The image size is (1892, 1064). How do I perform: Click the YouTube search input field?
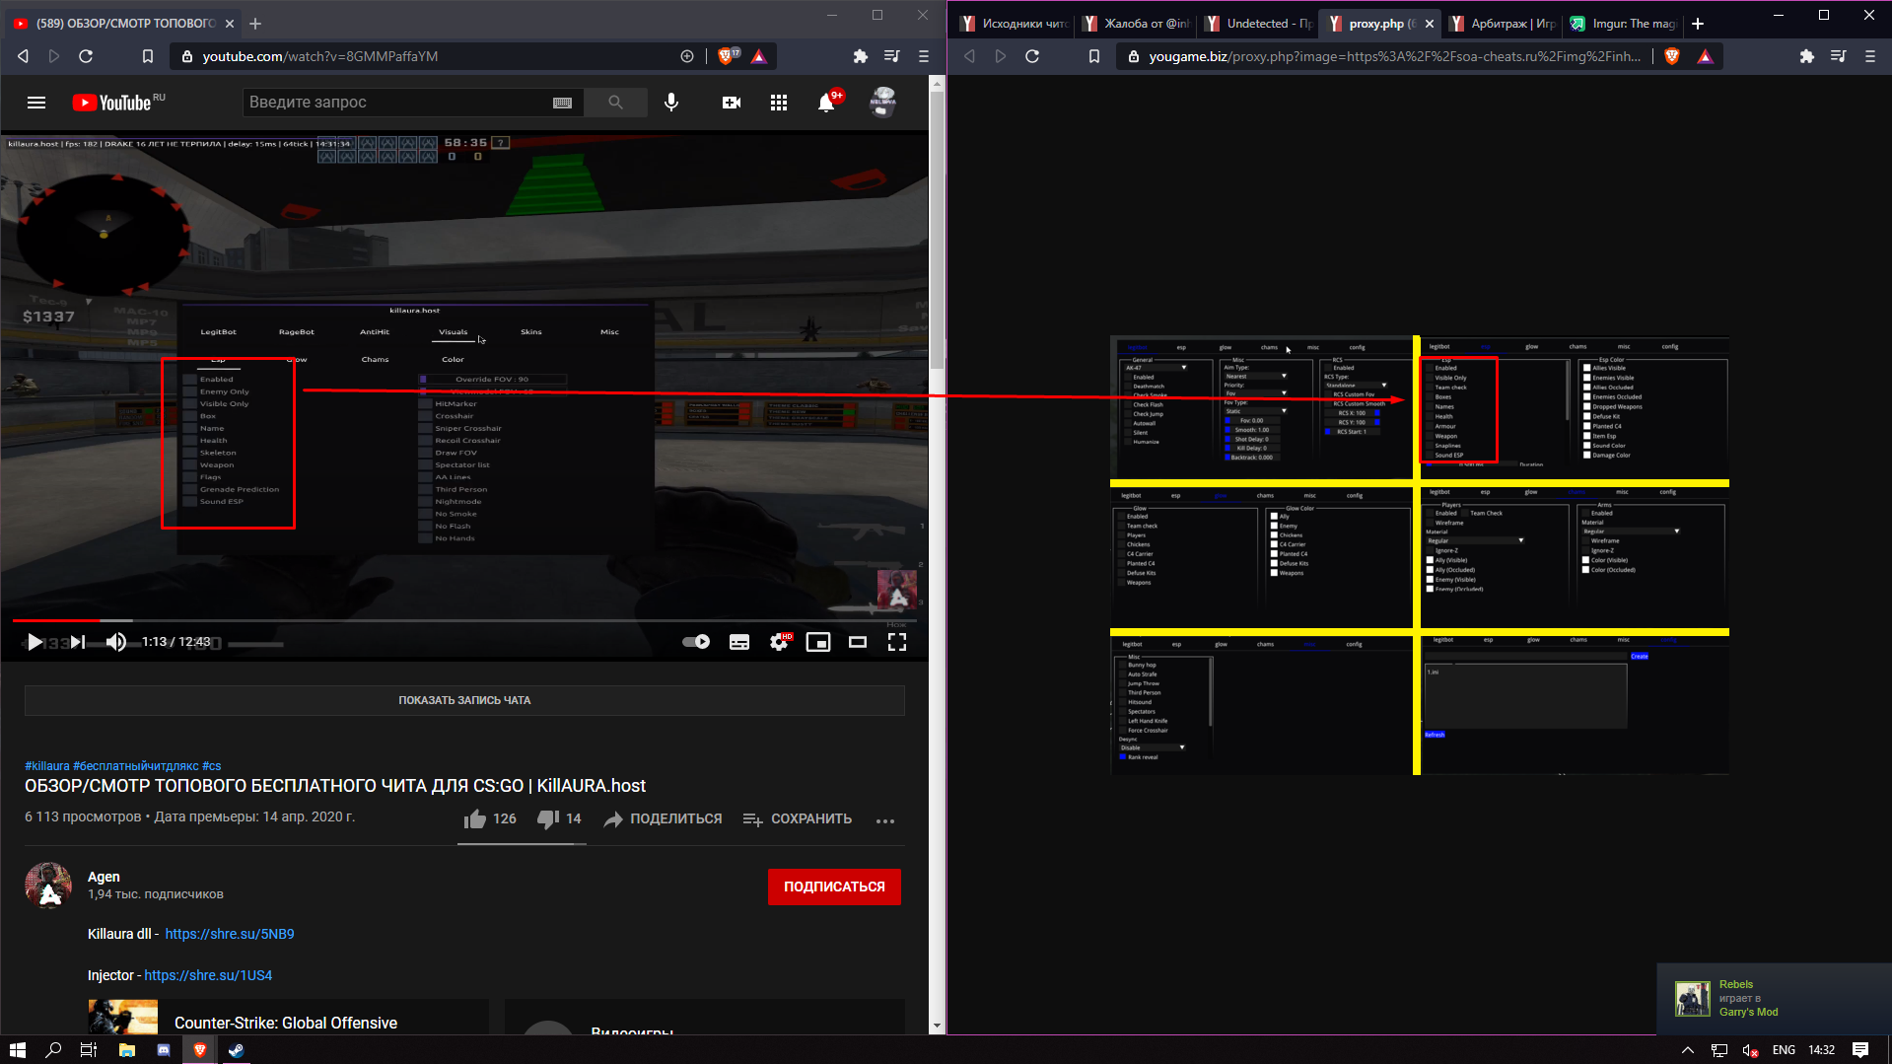(x=394, y=103)
